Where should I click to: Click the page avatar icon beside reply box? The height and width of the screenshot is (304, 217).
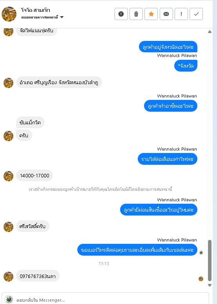[9, 299]
